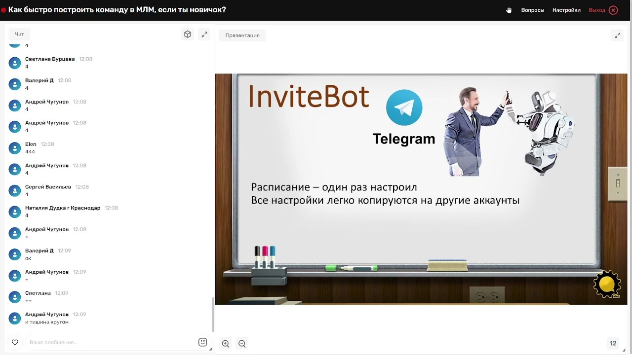Click the Telegram caption on the slide
The width and height of the screenshot is (632, 355).
pos(404,140)
